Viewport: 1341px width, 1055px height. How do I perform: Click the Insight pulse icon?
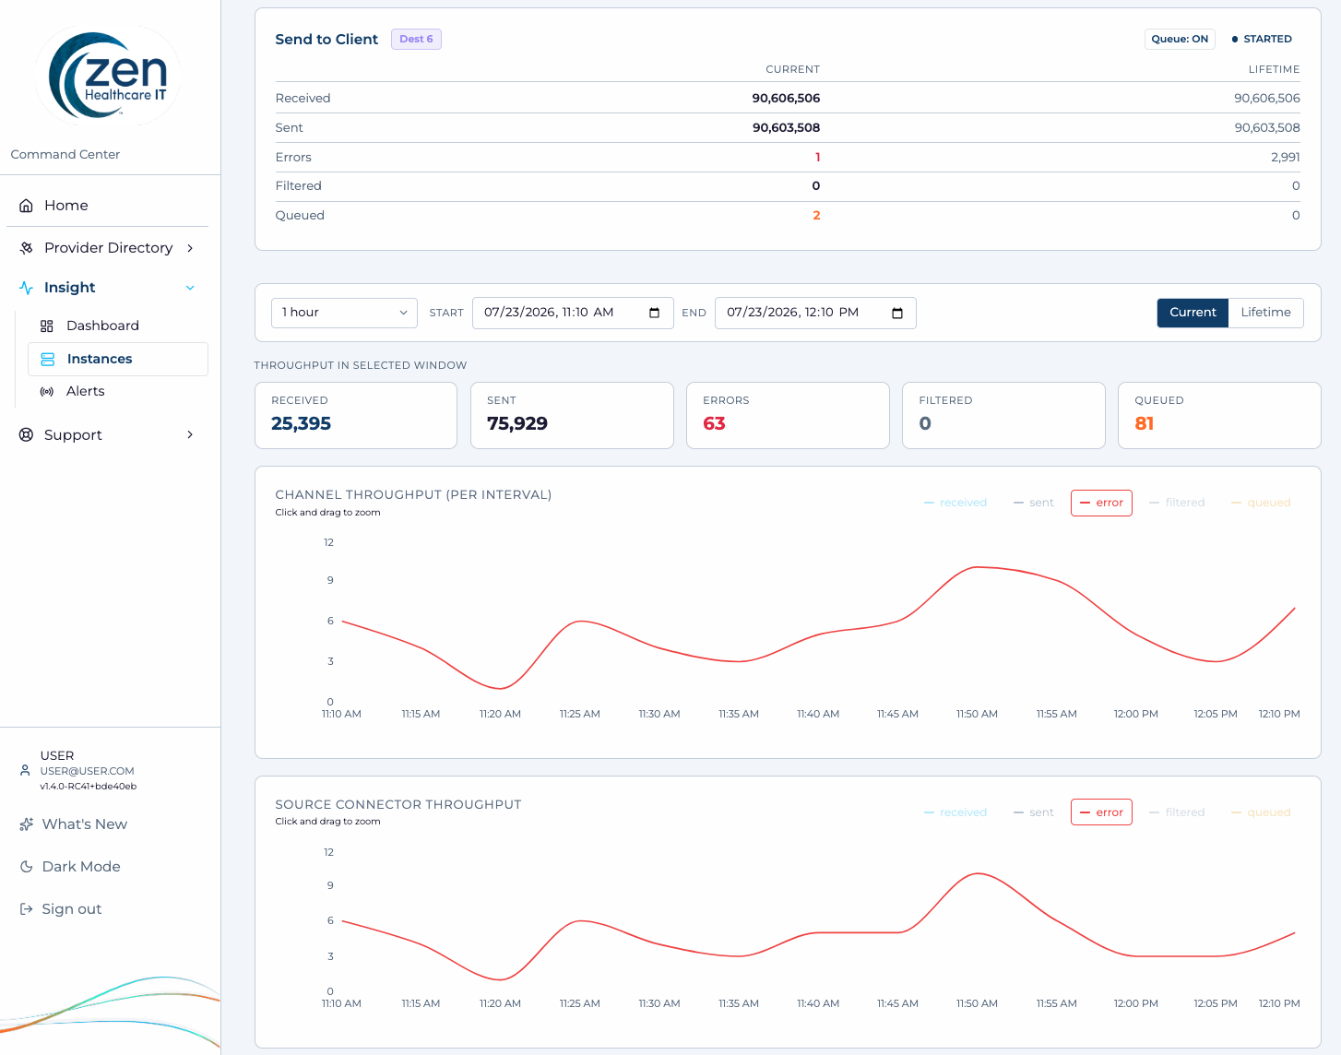coord(26,288)
